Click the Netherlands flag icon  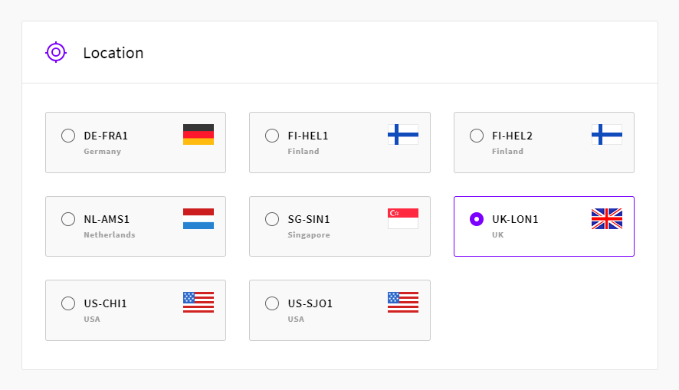coord(198,218)
